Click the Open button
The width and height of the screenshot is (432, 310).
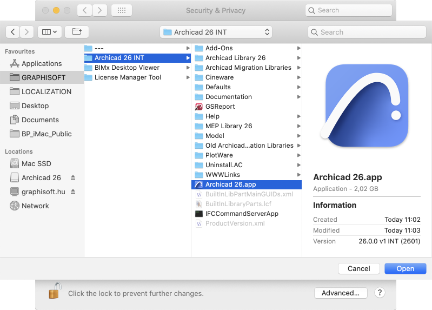pyautogui.click(x=406, y=269)
